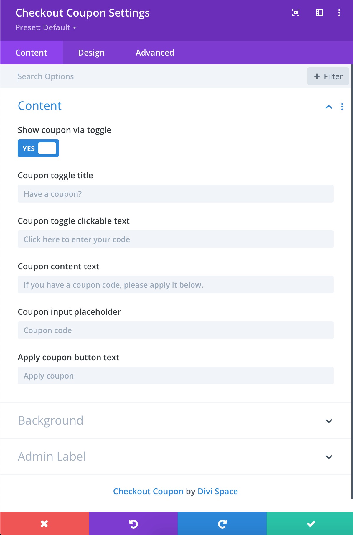Focus the Search Options field
The image size is (353, 535).
[159, 76]
